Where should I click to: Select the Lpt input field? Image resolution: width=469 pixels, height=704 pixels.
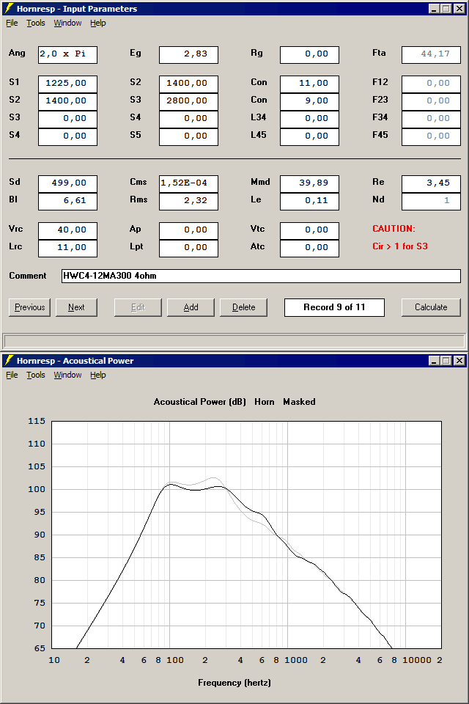(188, 248)
